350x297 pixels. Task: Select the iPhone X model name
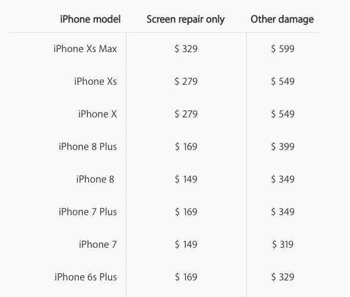[97, 114]
